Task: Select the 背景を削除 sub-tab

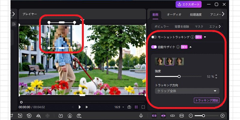Action: [182, 26]
